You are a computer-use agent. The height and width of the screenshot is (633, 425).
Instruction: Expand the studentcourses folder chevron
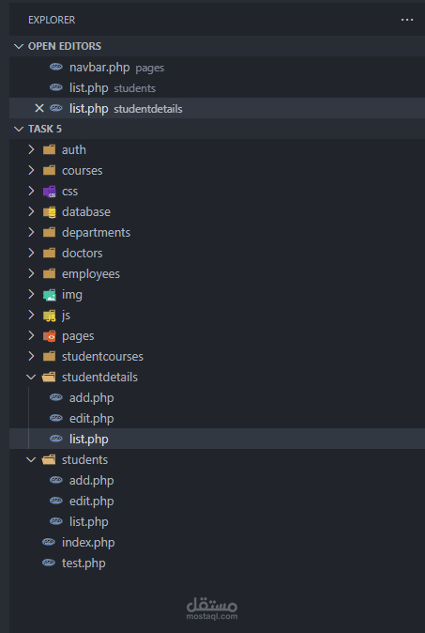coord(32,357)
